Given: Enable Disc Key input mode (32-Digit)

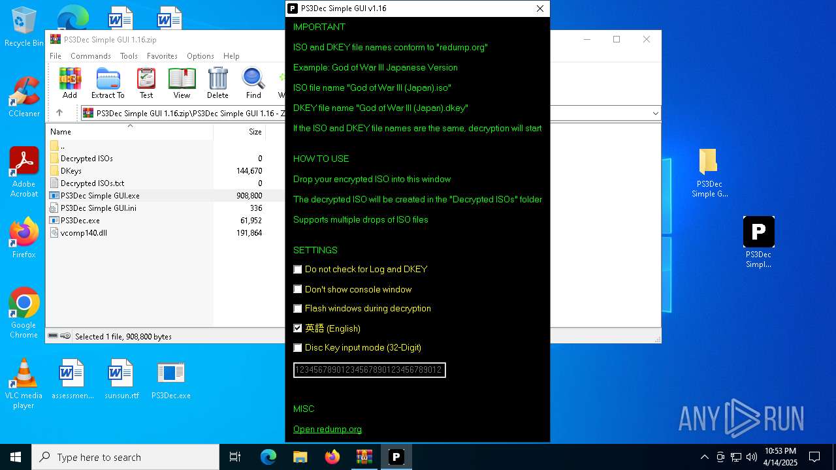Looking at the screenshot, I should [298, 348].
